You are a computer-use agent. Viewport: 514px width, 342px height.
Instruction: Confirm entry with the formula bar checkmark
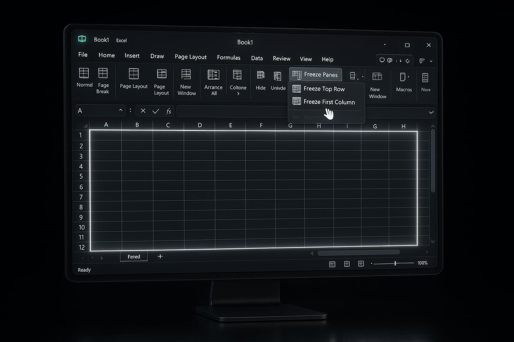155,111
